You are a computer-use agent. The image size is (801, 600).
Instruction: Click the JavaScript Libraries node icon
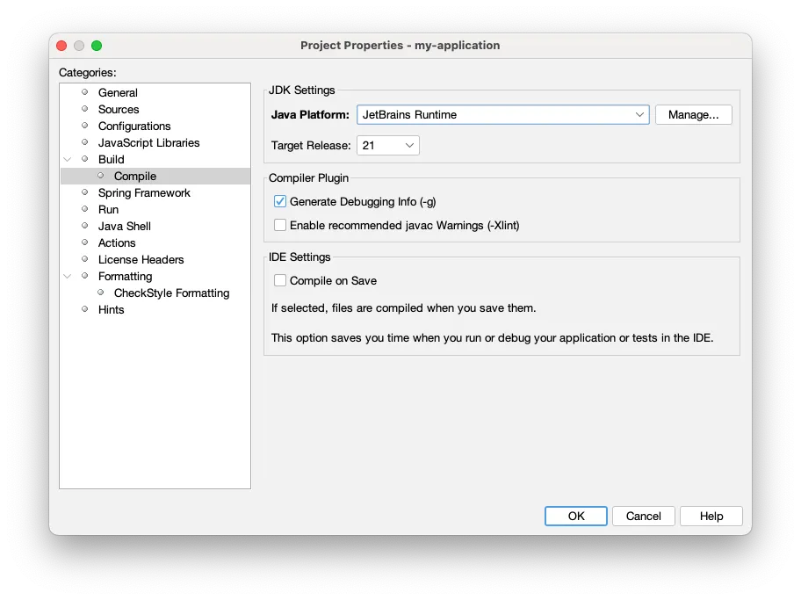tap(86, 142)
